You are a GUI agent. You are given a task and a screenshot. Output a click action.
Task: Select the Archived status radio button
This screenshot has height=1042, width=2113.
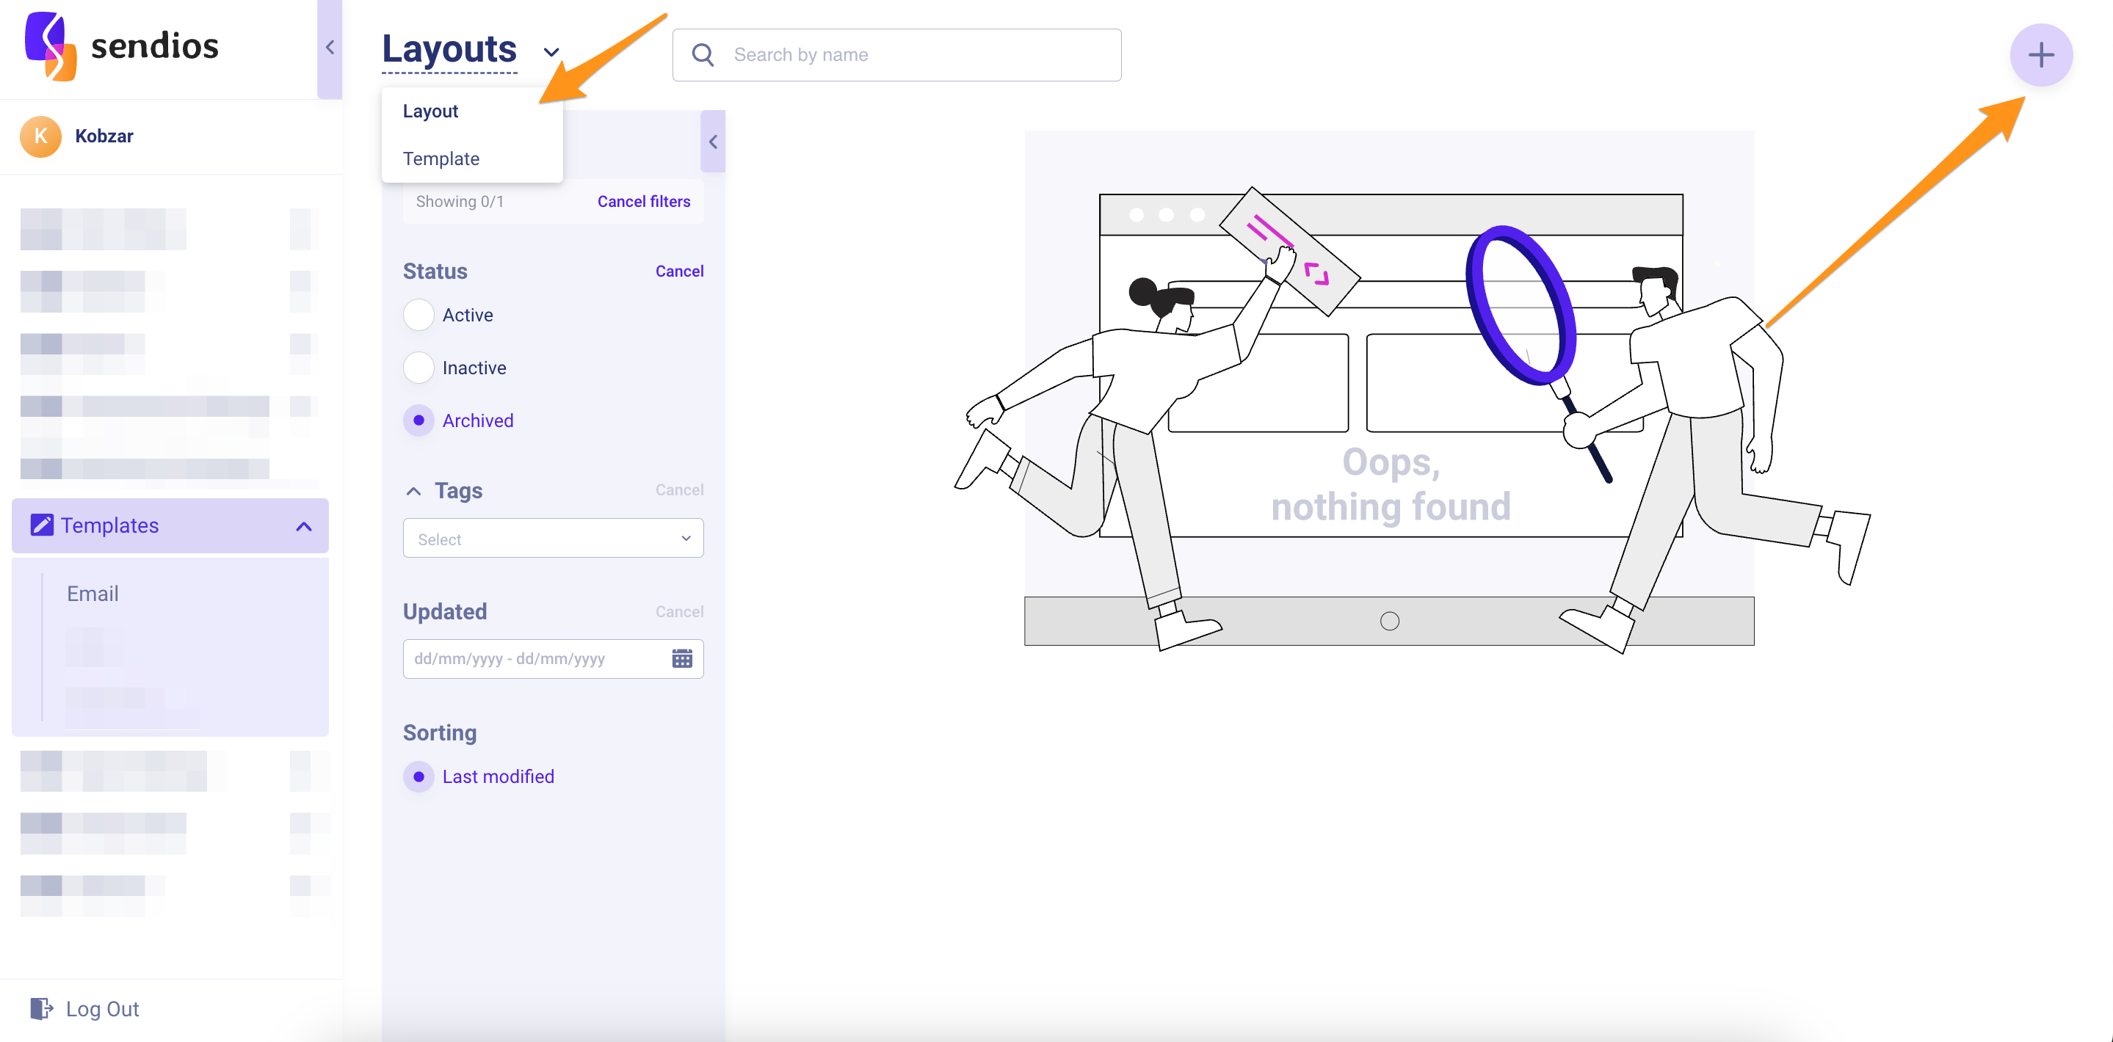pyautogui.click(x=418, y=420)
